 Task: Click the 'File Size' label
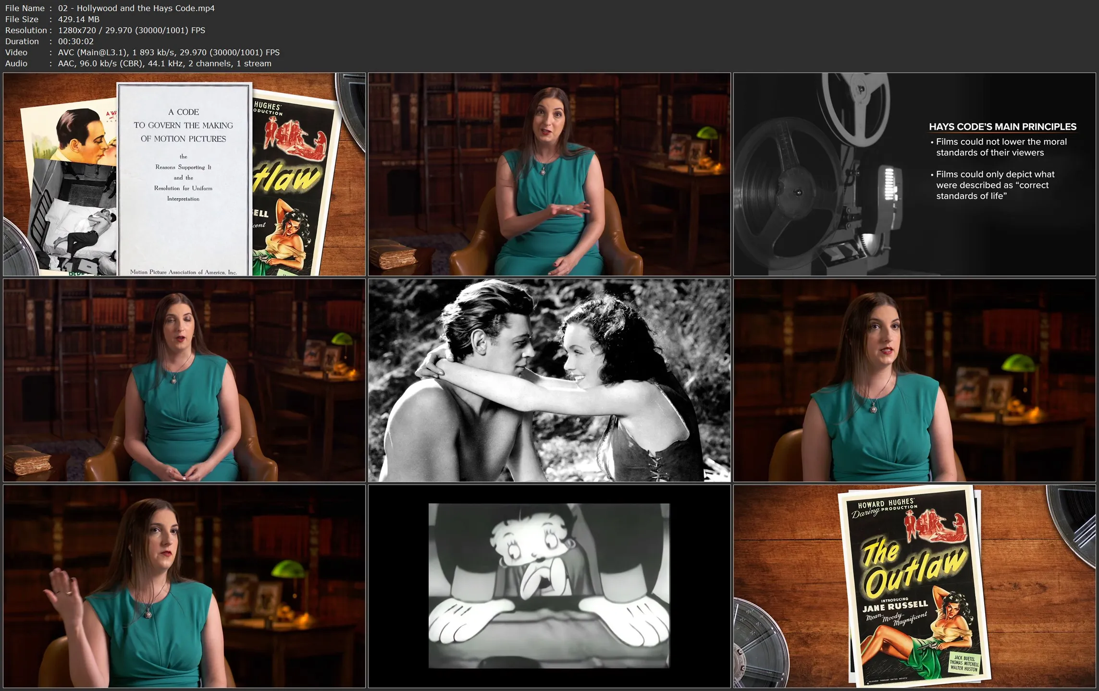(x=22, y=19)
